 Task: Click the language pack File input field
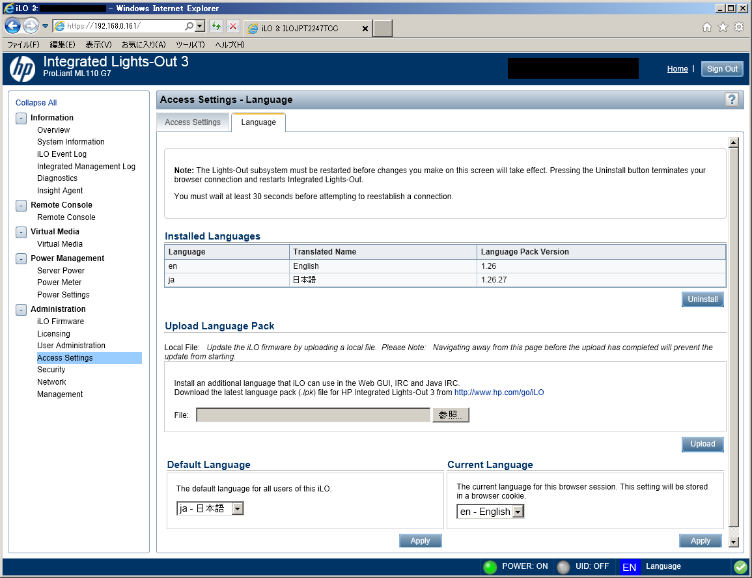coord(313,415)
